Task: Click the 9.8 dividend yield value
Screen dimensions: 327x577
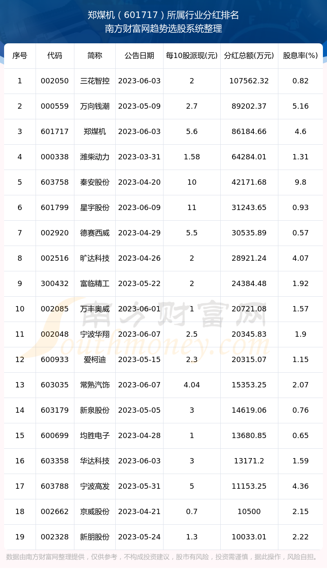Action: coord(300,182)
